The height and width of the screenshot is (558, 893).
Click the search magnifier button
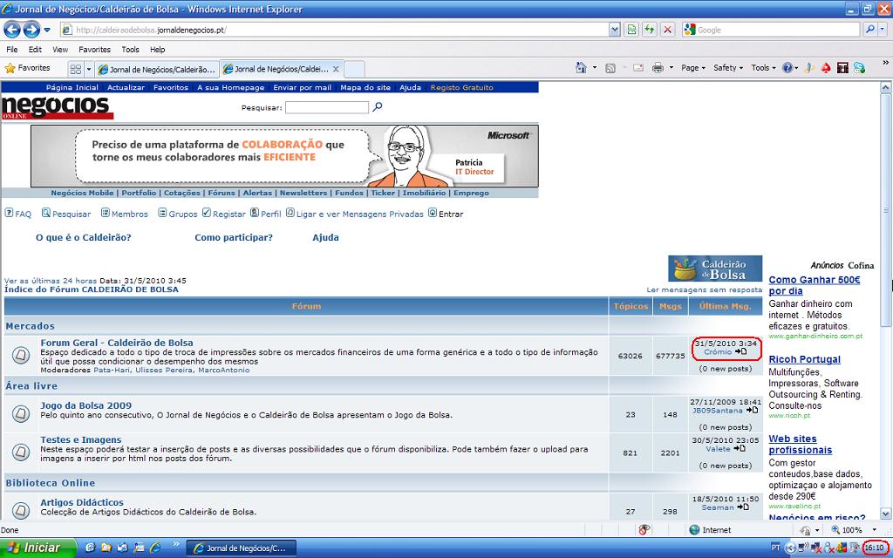(x=870, y=30)
